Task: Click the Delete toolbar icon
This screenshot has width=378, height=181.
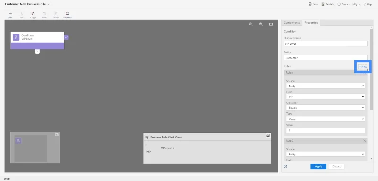Action: tap(56, 15)
